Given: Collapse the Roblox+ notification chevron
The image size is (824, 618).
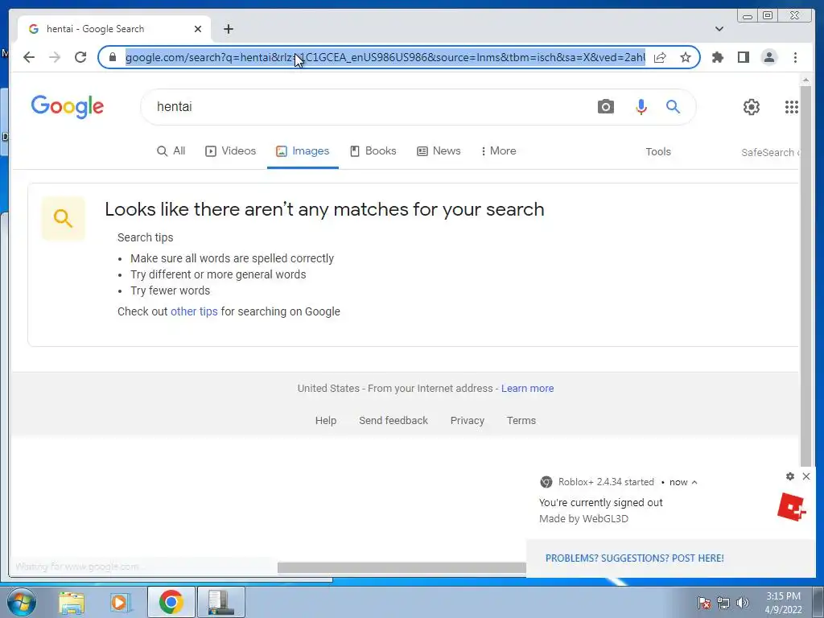Looking at the screenshot, I should pos(694,482).
